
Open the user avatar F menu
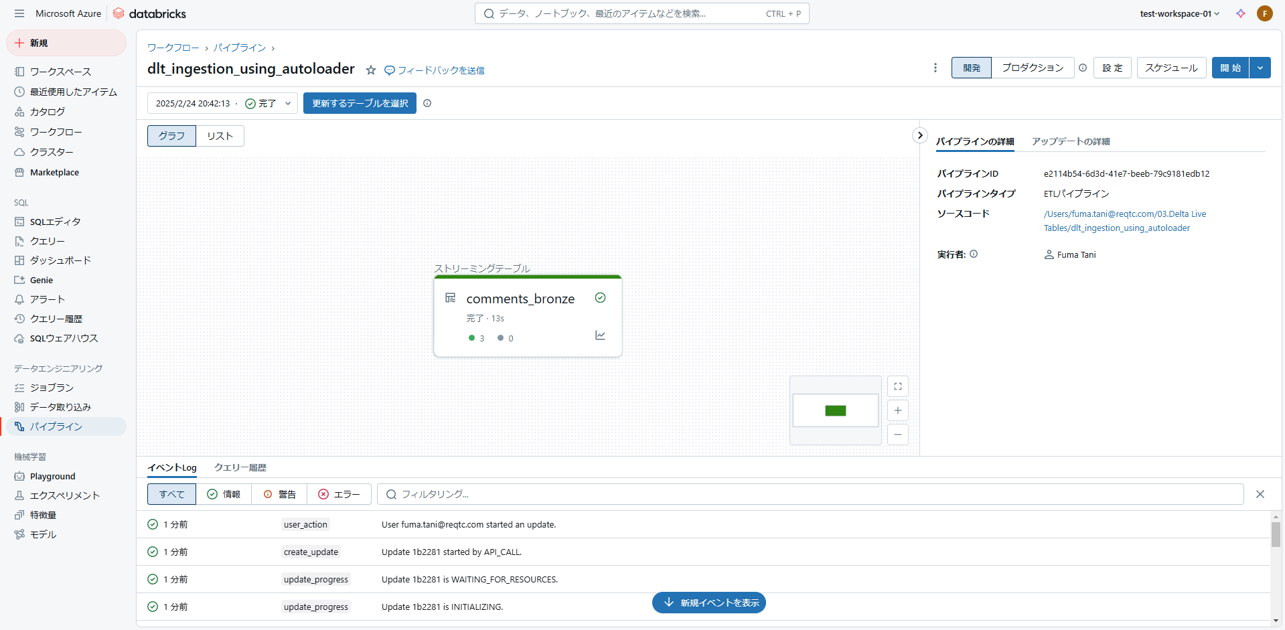click(x=1265, y=13)
